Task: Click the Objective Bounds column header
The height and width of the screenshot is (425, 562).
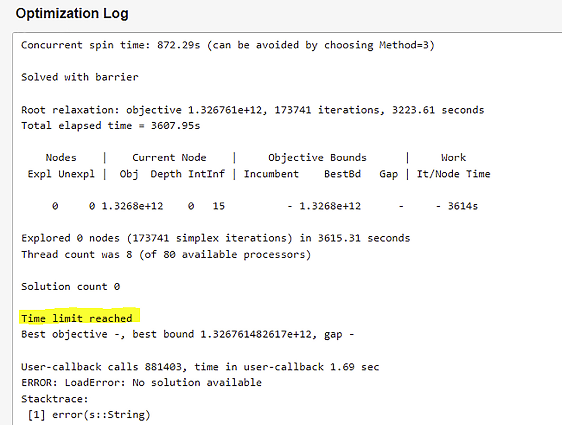Action: [x=317, y=157]
